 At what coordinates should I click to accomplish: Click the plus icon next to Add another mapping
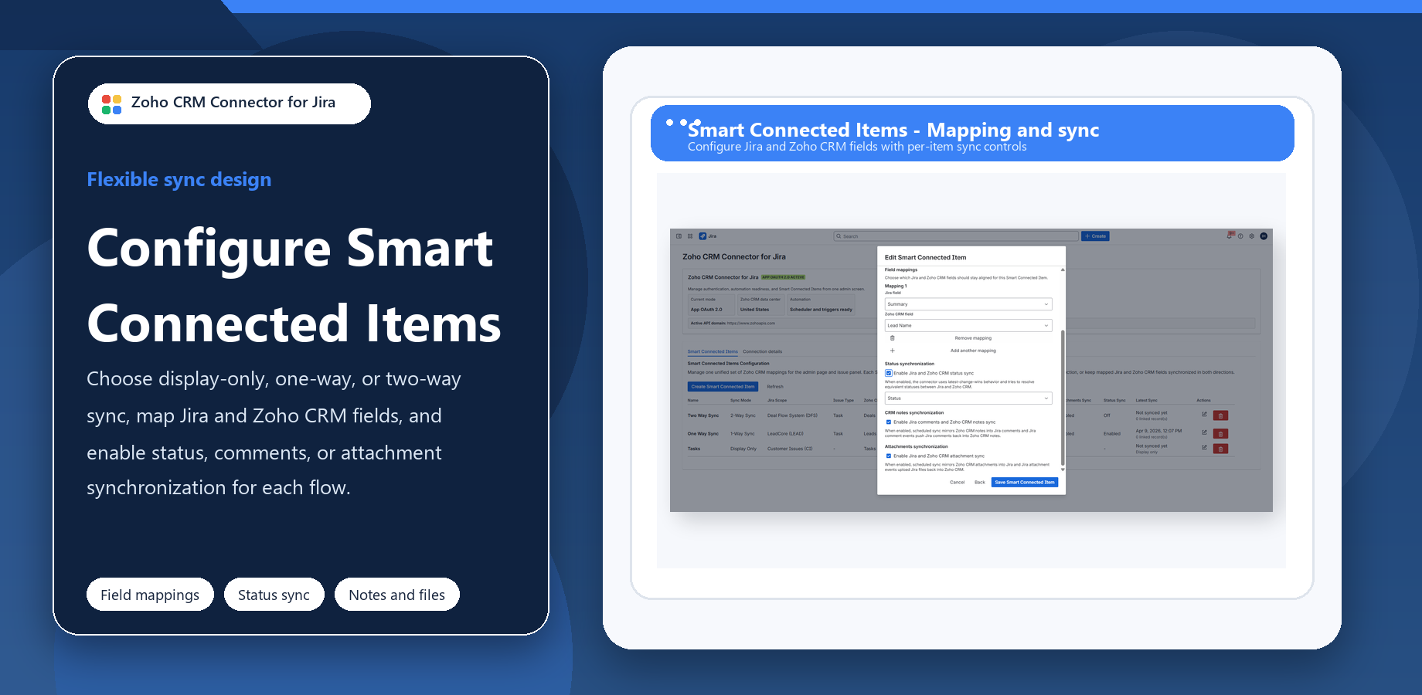[892, 351]
